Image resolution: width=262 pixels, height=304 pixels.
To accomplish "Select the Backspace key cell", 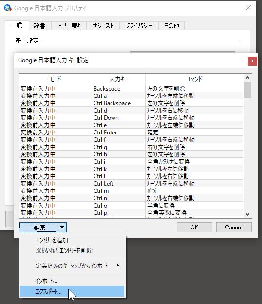I will [119, 89].
